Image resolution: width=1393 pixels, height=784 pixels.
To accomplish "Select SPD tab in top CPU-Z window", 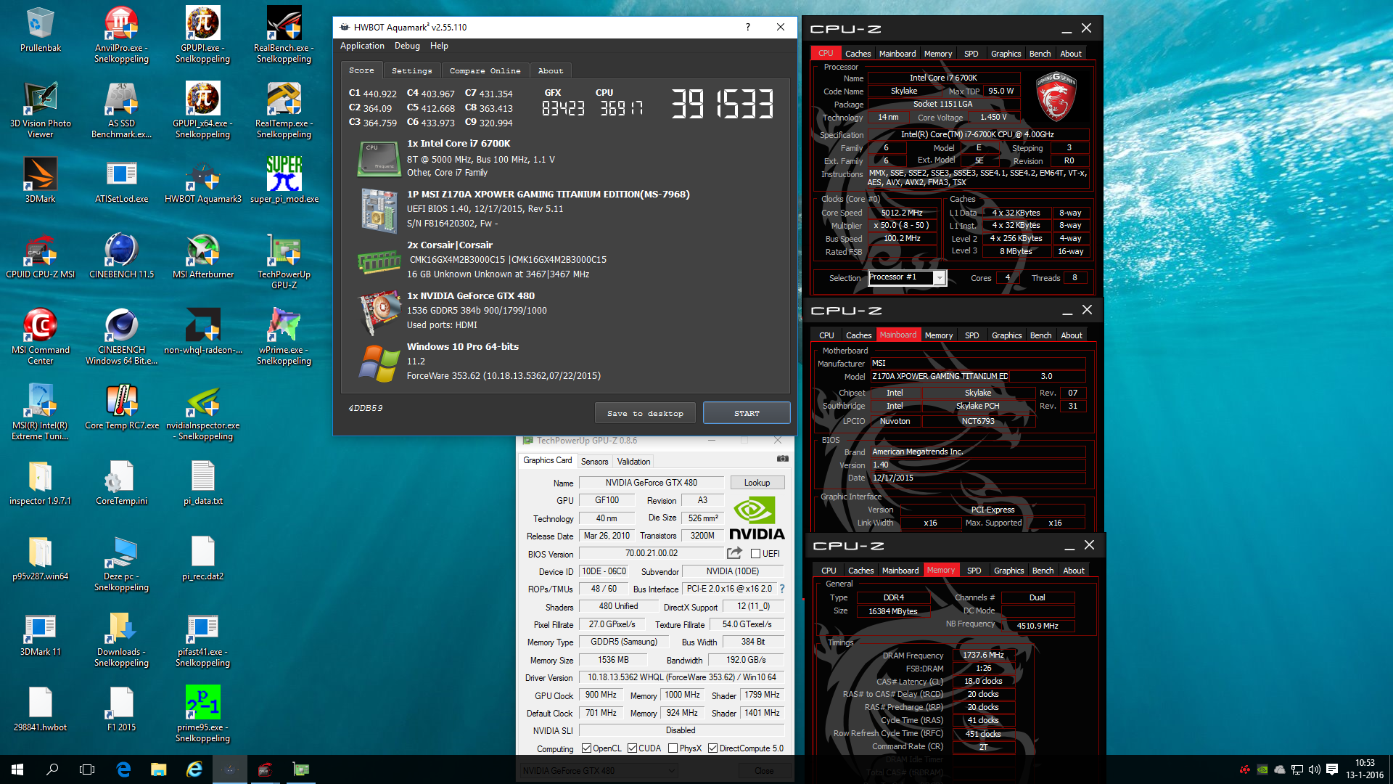I will 971,54.
